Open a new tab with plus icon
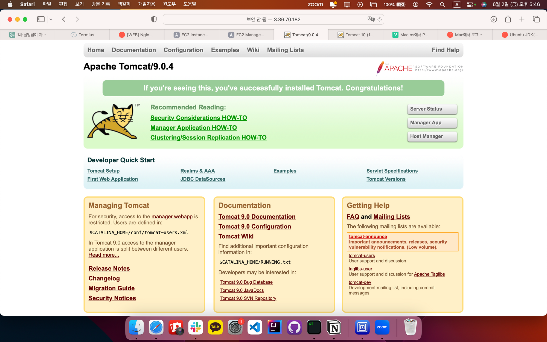This screenshot has width=547, height=342. coord(522,19)
